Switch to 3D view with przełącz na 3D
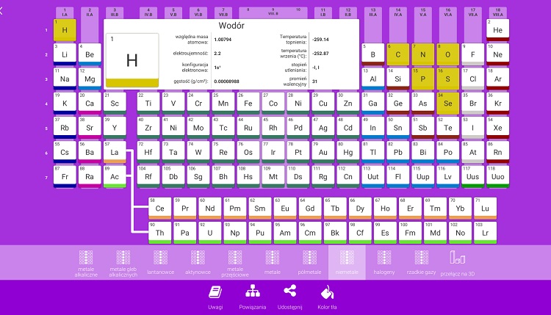Viewport: 551px width, 315px height. tap(459, 261)
